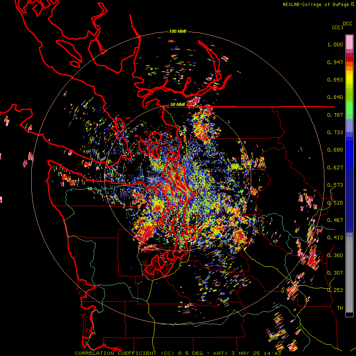Image resolution: width=356 pixels, height=356 pixels.
Task: Click the 0.360 scale value
Action: click(x=335, y=256)
